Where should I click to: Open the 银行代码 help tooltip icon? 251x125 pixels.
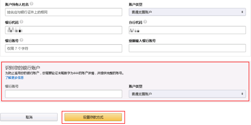21,22
